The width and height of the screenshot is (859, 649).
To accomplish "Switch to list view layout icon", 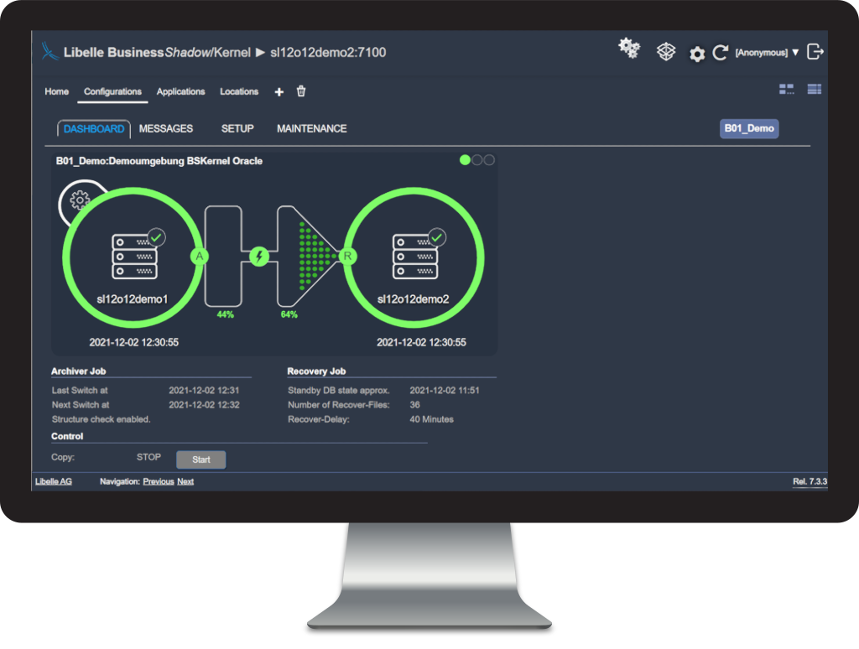I will click(x=814, y=89).
